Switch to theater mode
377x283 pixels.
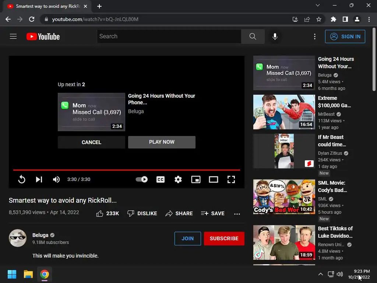(214, 179)
